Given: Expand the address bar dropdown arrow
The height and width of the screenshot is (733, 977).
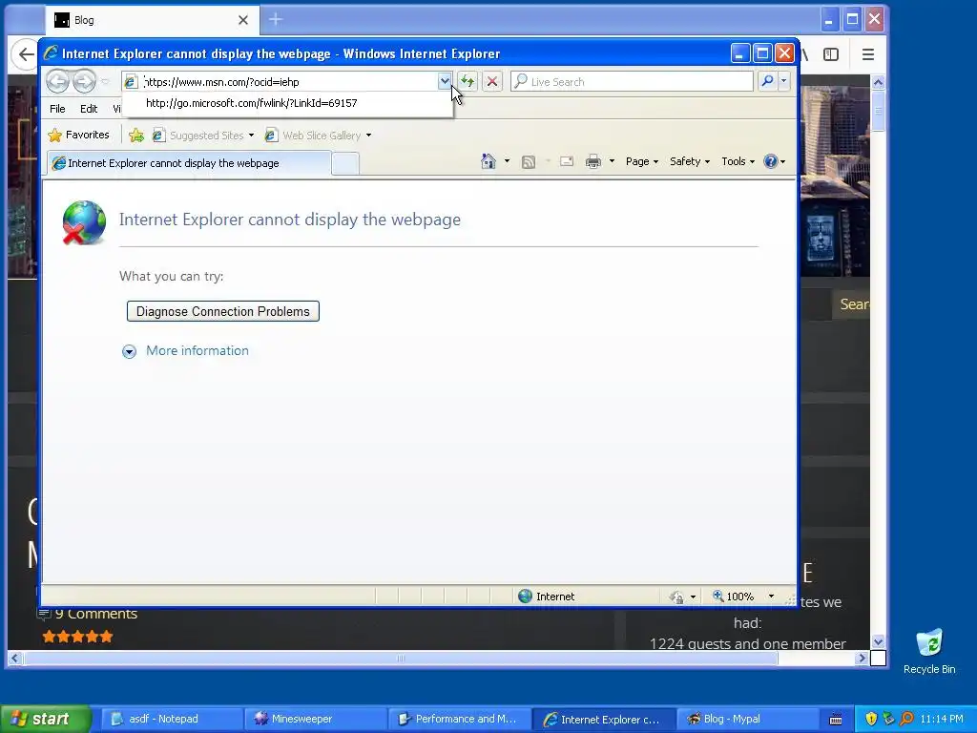Looking at the screenshot, I should (x=445, y=81).
